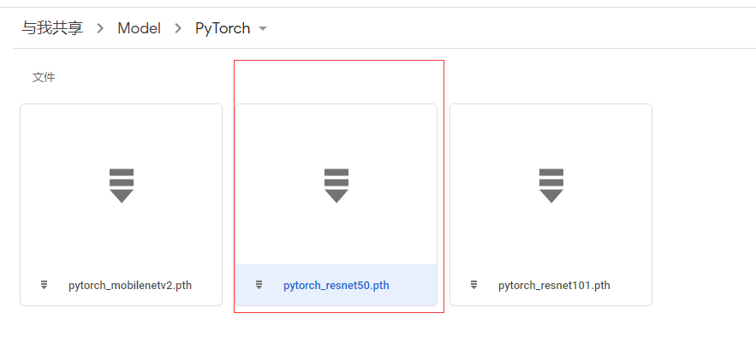Click the large file icon in pytorch_resnet50.pth card
The width and height of the screenshot is (756, 337).
[336, 186]
